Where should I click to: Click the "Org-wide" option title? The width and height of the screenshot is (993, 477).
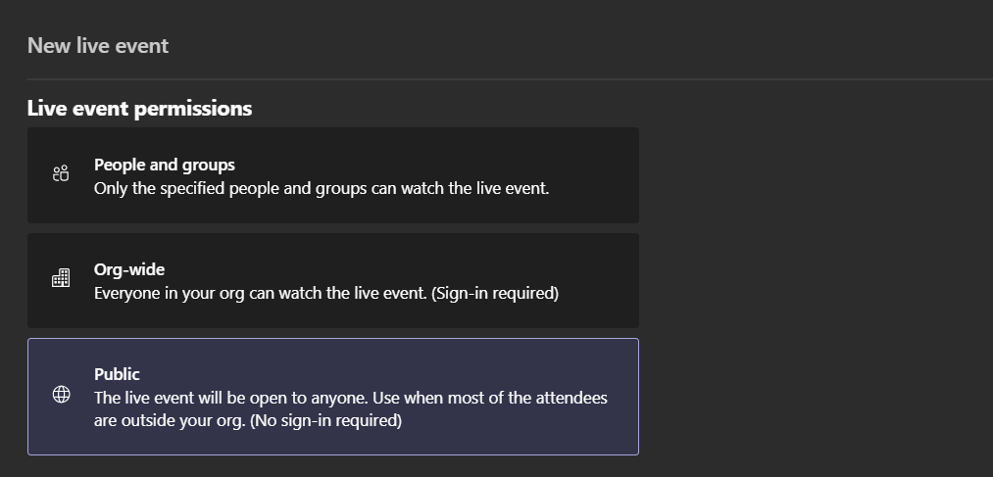point(129,269)
